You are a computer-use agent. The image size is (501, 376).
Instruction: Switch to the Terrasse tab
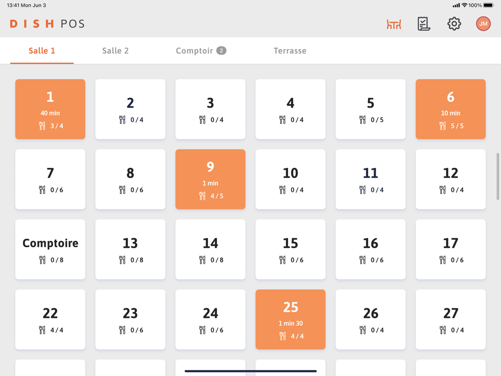[x=290, y=51]
